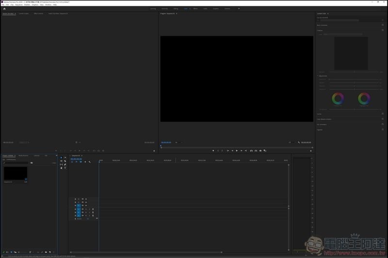This screenshot has width=388, height=258.
Task: Toggle the Curves section checkbox
Action: 383,114
